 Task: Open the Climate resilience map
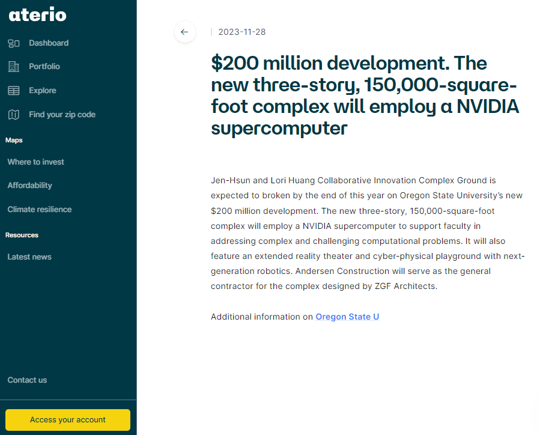[40, 209]
